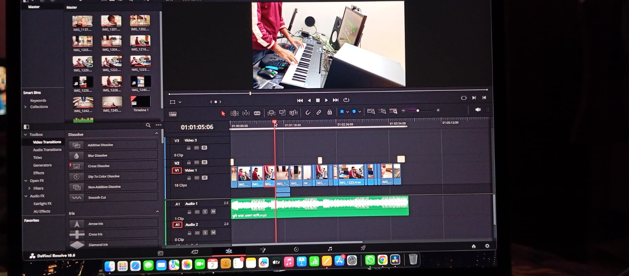This screenshot has height=276, width=629.
Task: Select the Blur Dissolve transition
Action: [x=113, y=155]
